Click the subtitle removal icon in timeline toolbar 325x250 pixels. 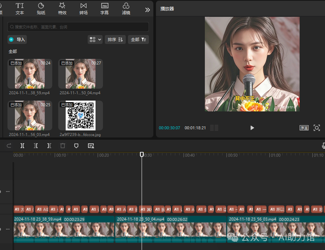[x=91, y=146]
